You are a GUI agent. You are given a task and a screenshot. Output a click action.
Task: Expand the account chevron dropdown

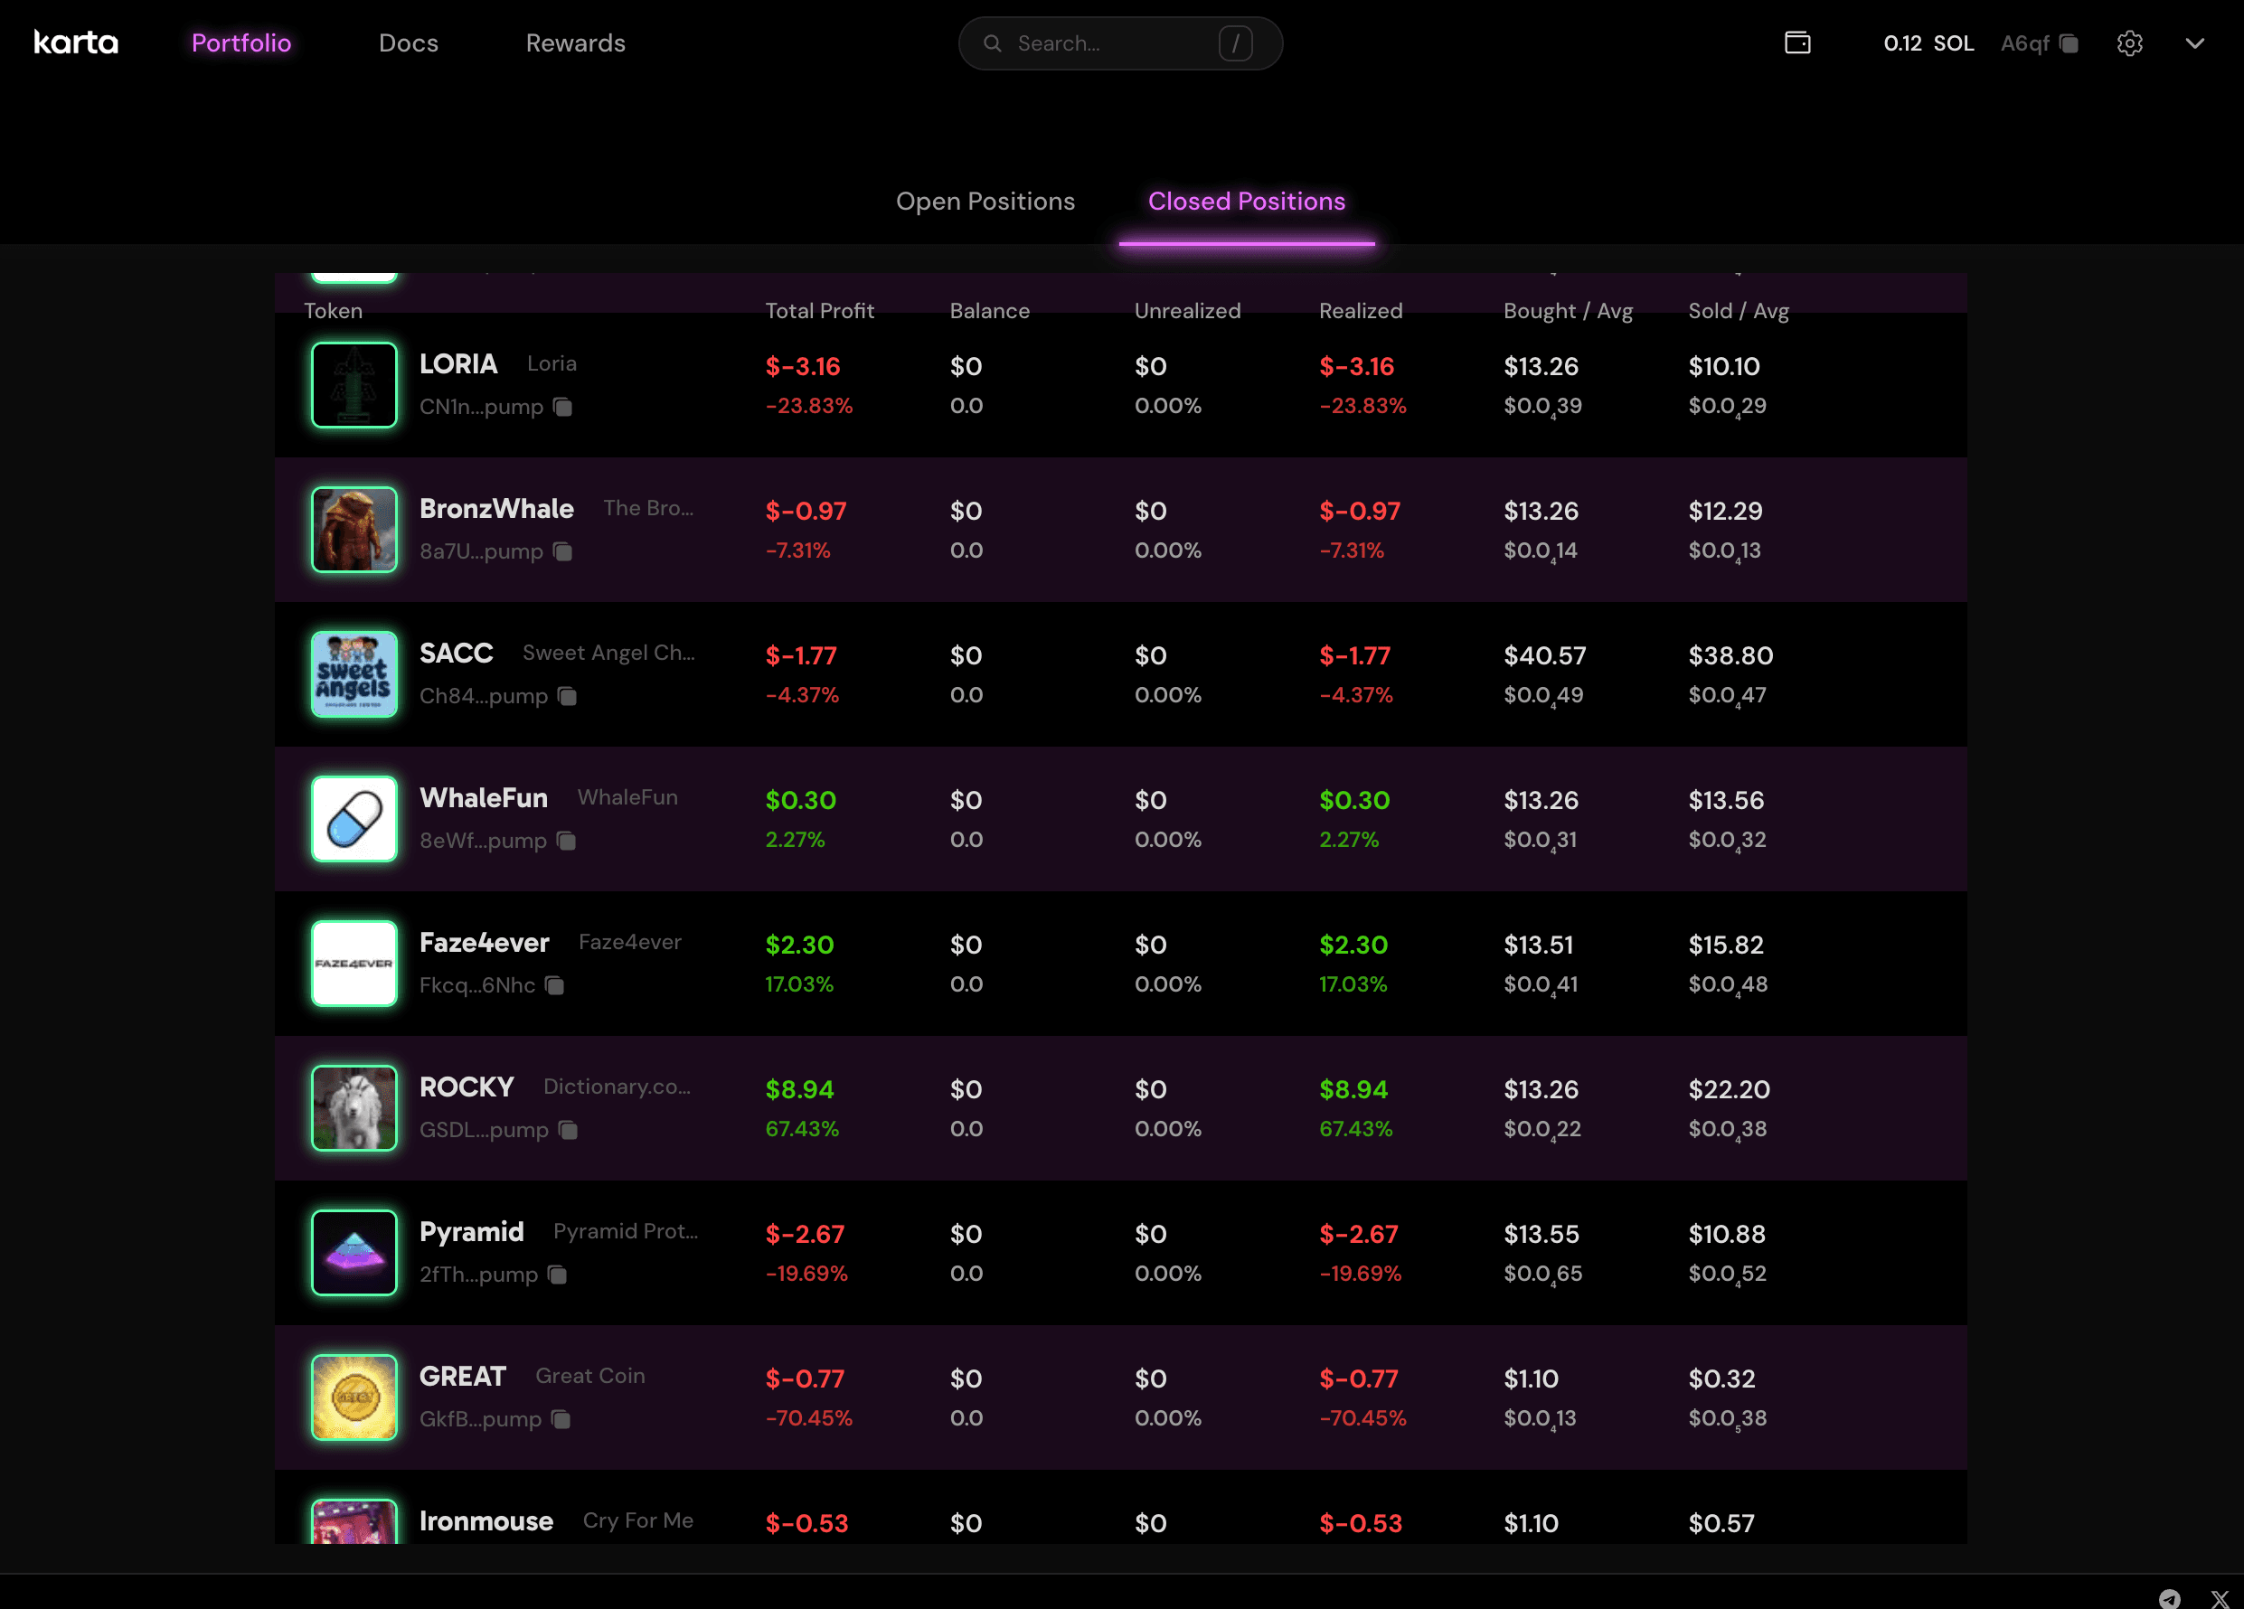coord(2194,43)
